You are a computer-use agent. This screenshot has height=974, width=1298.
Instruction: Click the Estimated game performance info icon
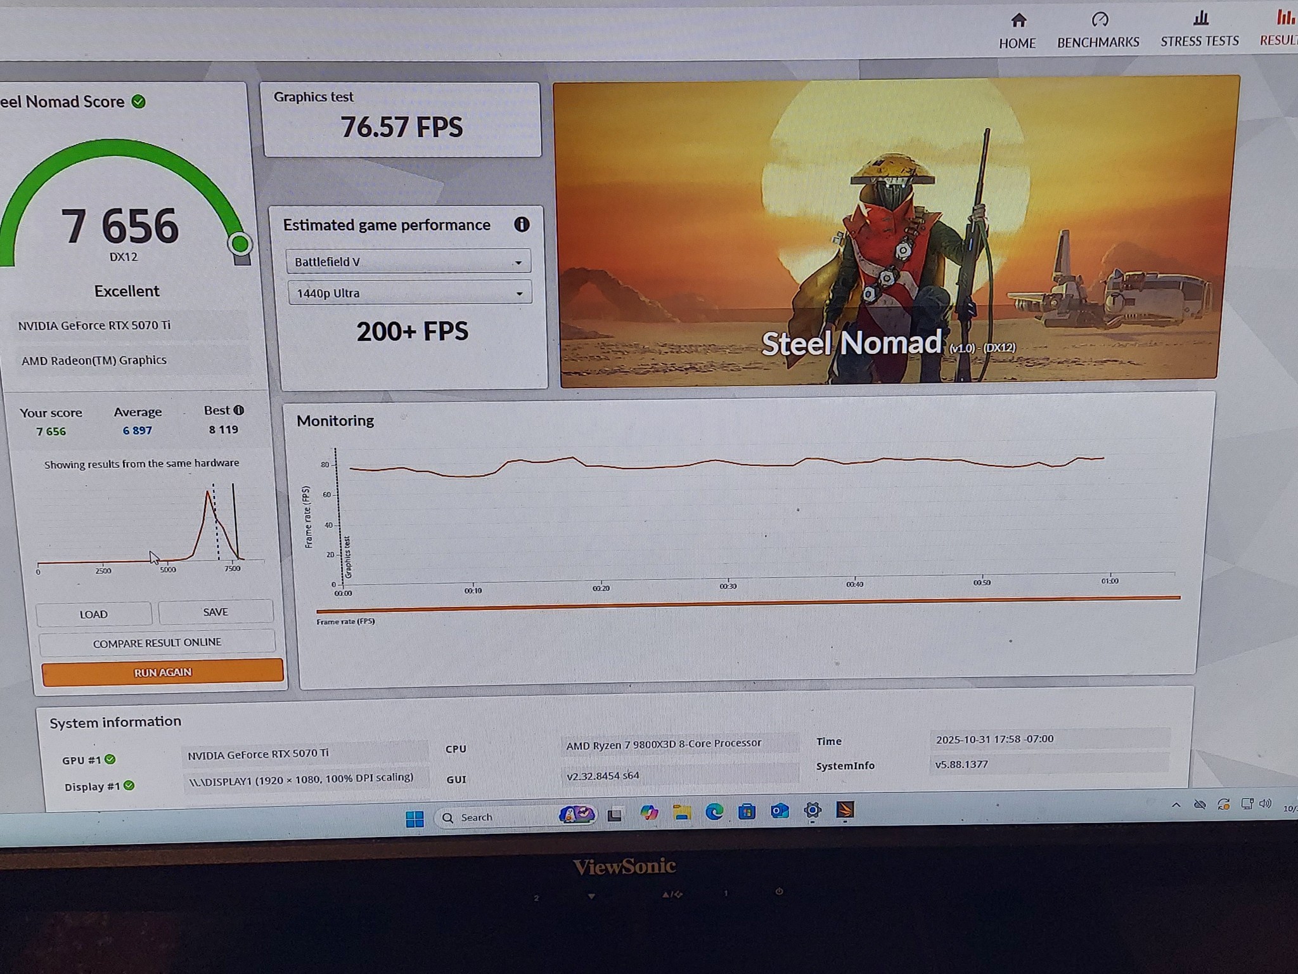522,224
